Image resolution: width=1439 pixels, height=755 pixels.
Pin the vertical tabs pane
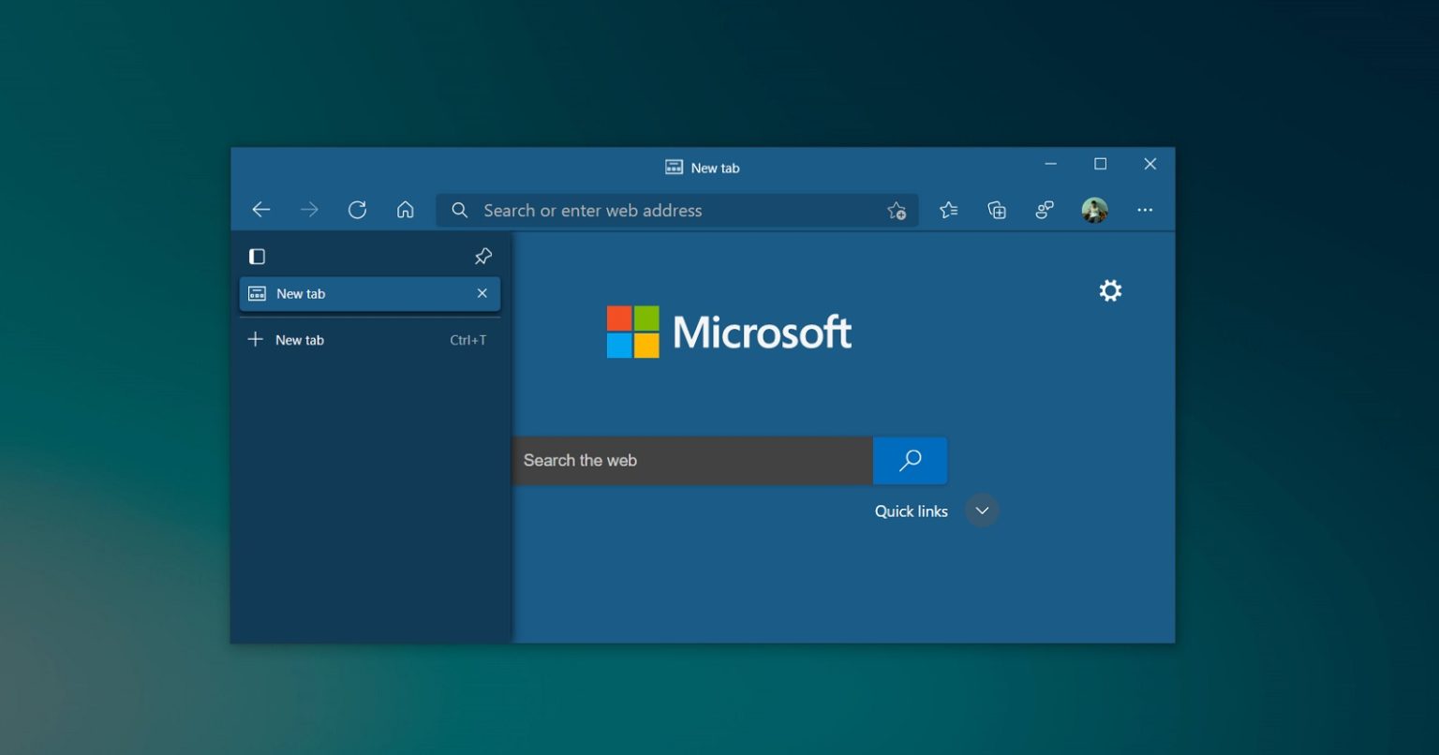[x=482, y=255]
